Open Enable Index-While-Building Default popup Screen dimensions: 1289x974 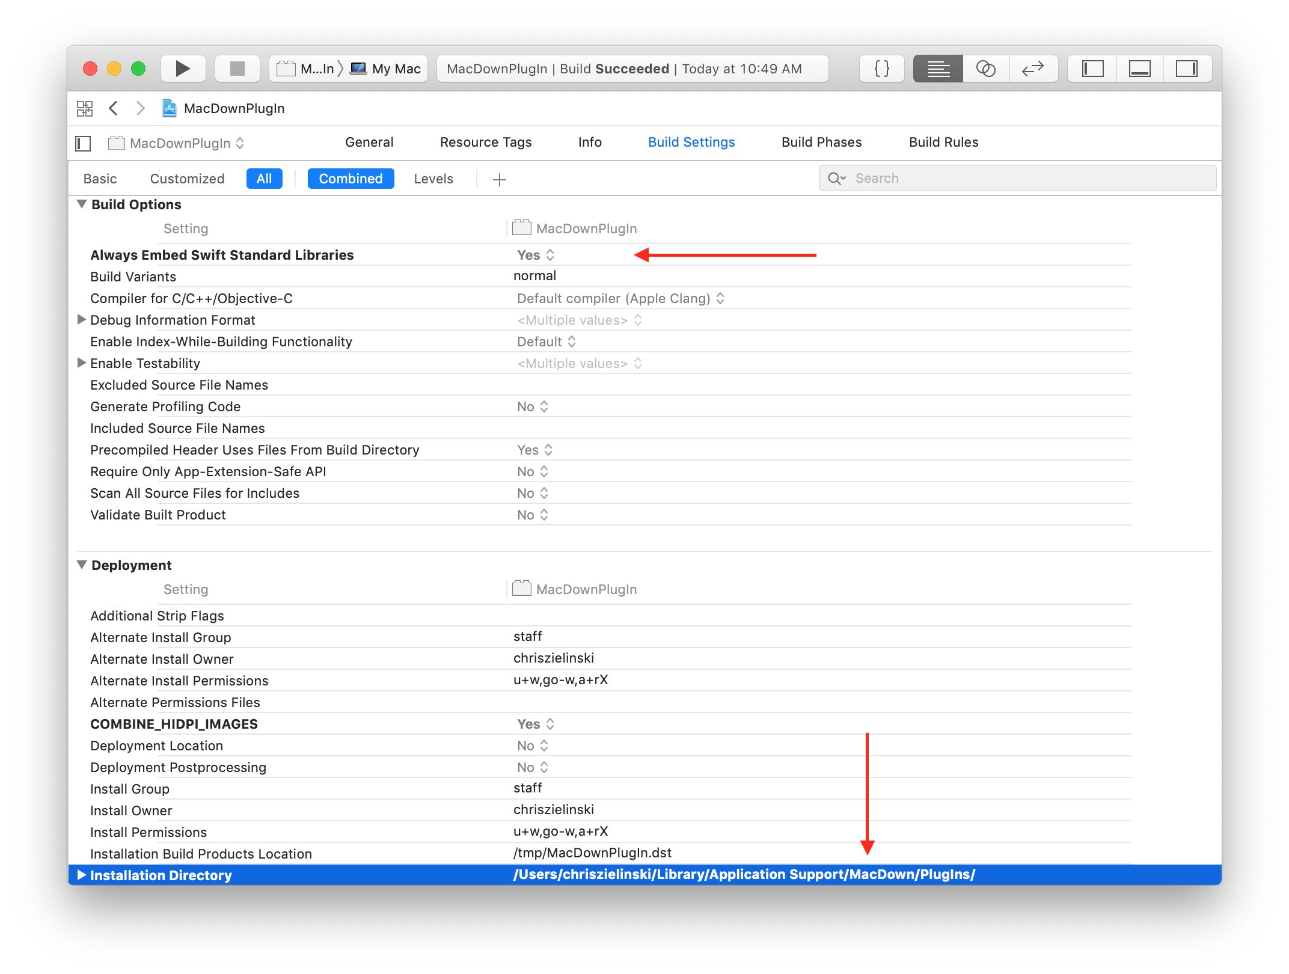[x=547, y=342]
